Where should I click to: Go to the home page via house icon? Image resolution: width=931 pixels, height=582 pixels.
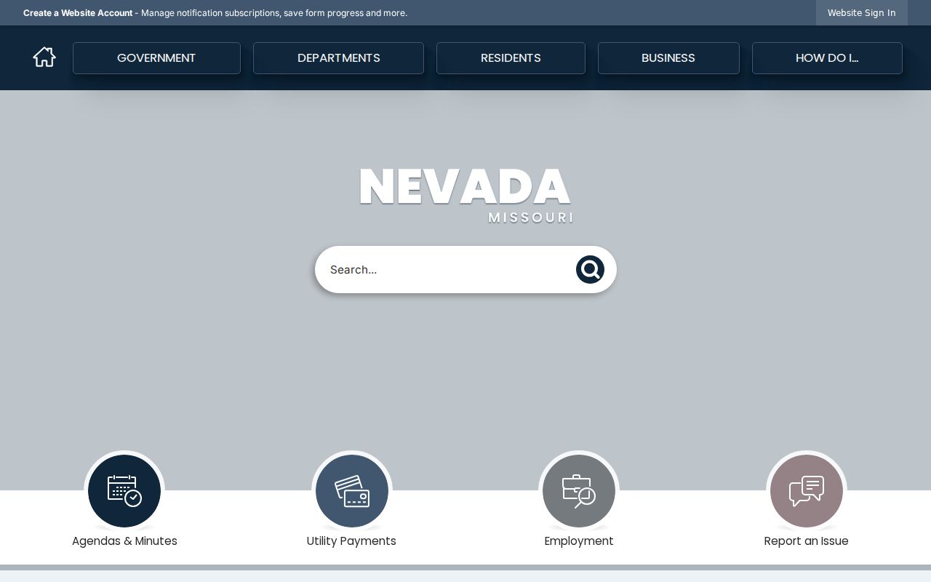pyautogui.click(x=44, y=57)
